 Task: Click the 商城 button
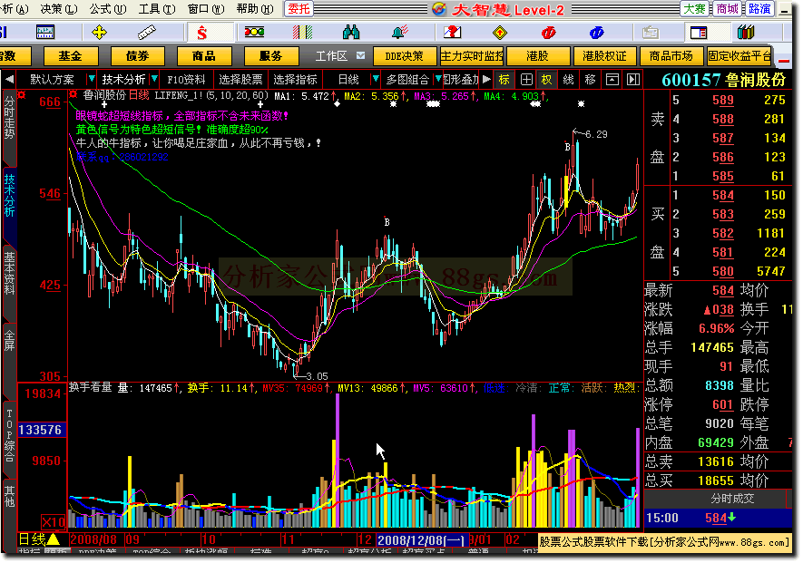(727, 9)
